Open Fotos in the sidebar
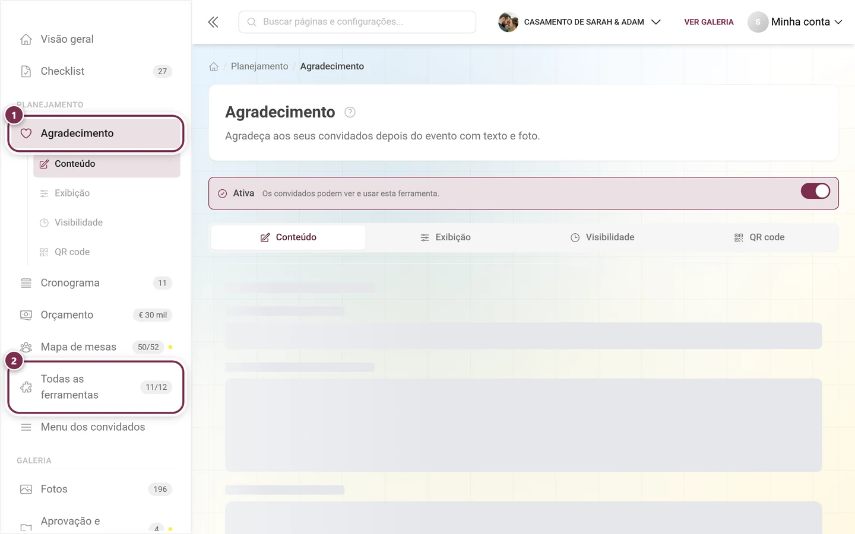Viewport: 855px width, 534px height. coord(95,490)
